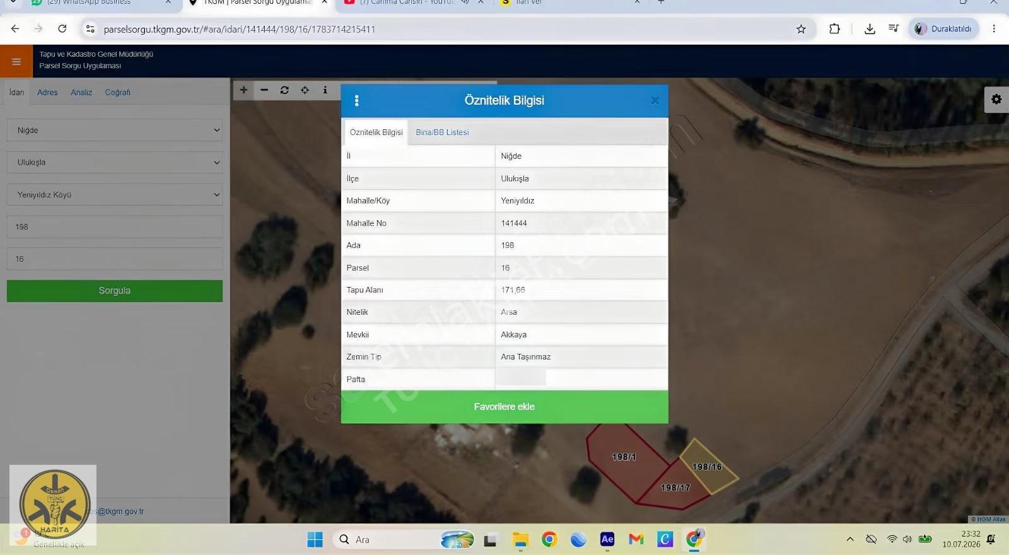This screenshot has width=1009, height=555.
Task: Open the Chrome three-dot menu
Action: click(994, 29)
